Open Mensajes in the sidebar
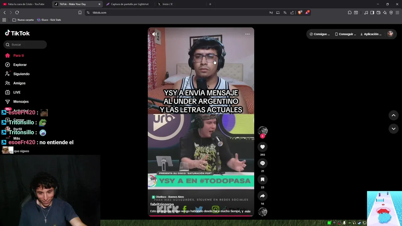 (x=21, y=101)
